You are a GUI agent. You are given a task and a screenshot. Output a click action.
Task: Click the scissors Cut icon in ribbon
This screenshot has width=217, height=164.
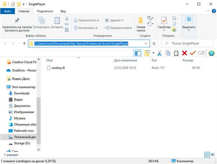(x=67, y=18)
